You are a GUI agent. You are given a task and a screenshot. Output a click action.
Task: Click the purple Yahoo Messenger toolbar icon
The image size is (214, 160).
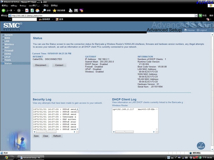82,10
